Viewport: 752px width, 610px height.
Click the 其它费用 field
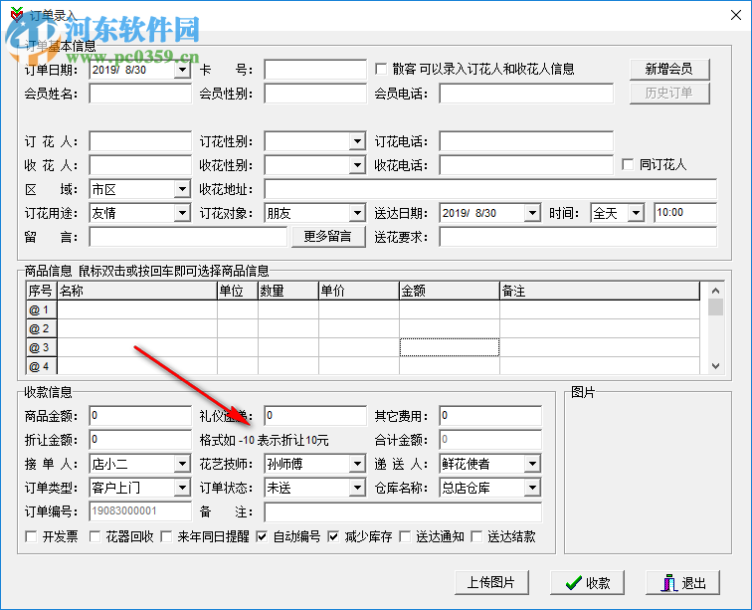coord(490,416)
